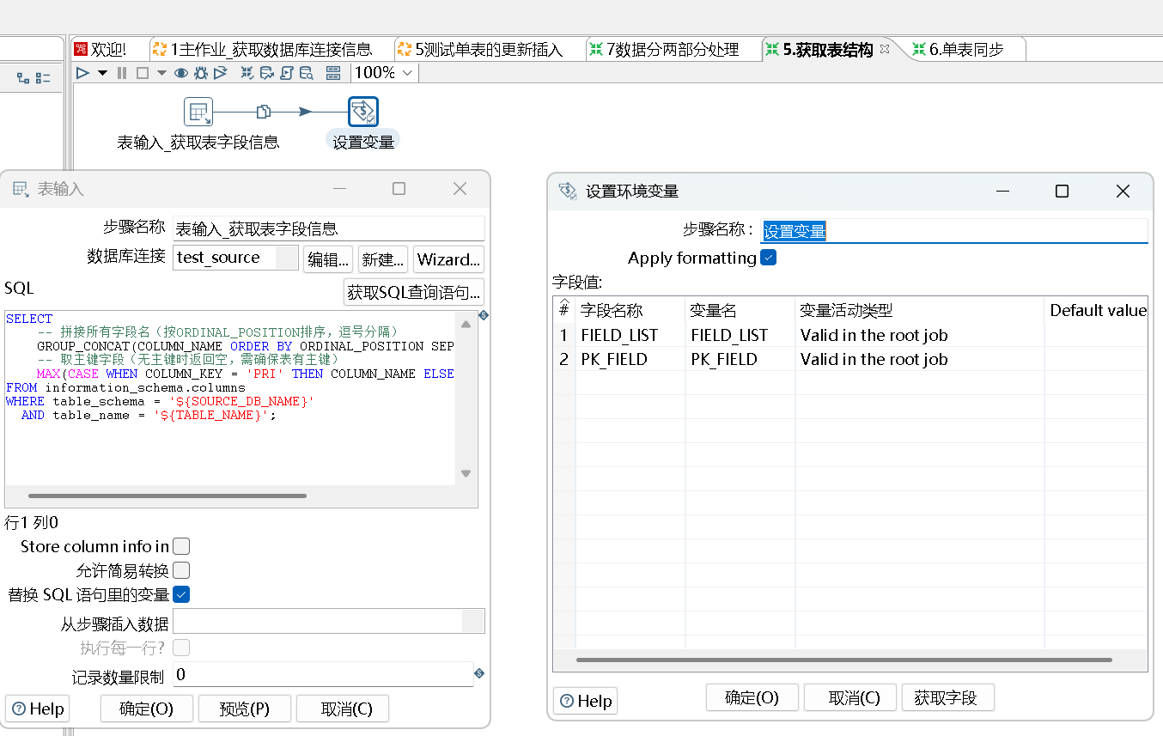
Task: Select the 设置变量 step icon on canvas
Action: coord(363,112)
